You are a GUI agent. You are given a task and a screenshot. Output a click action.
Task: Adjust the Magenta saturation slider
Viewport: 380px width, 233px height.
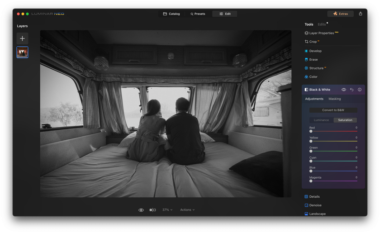click(334, 181)
